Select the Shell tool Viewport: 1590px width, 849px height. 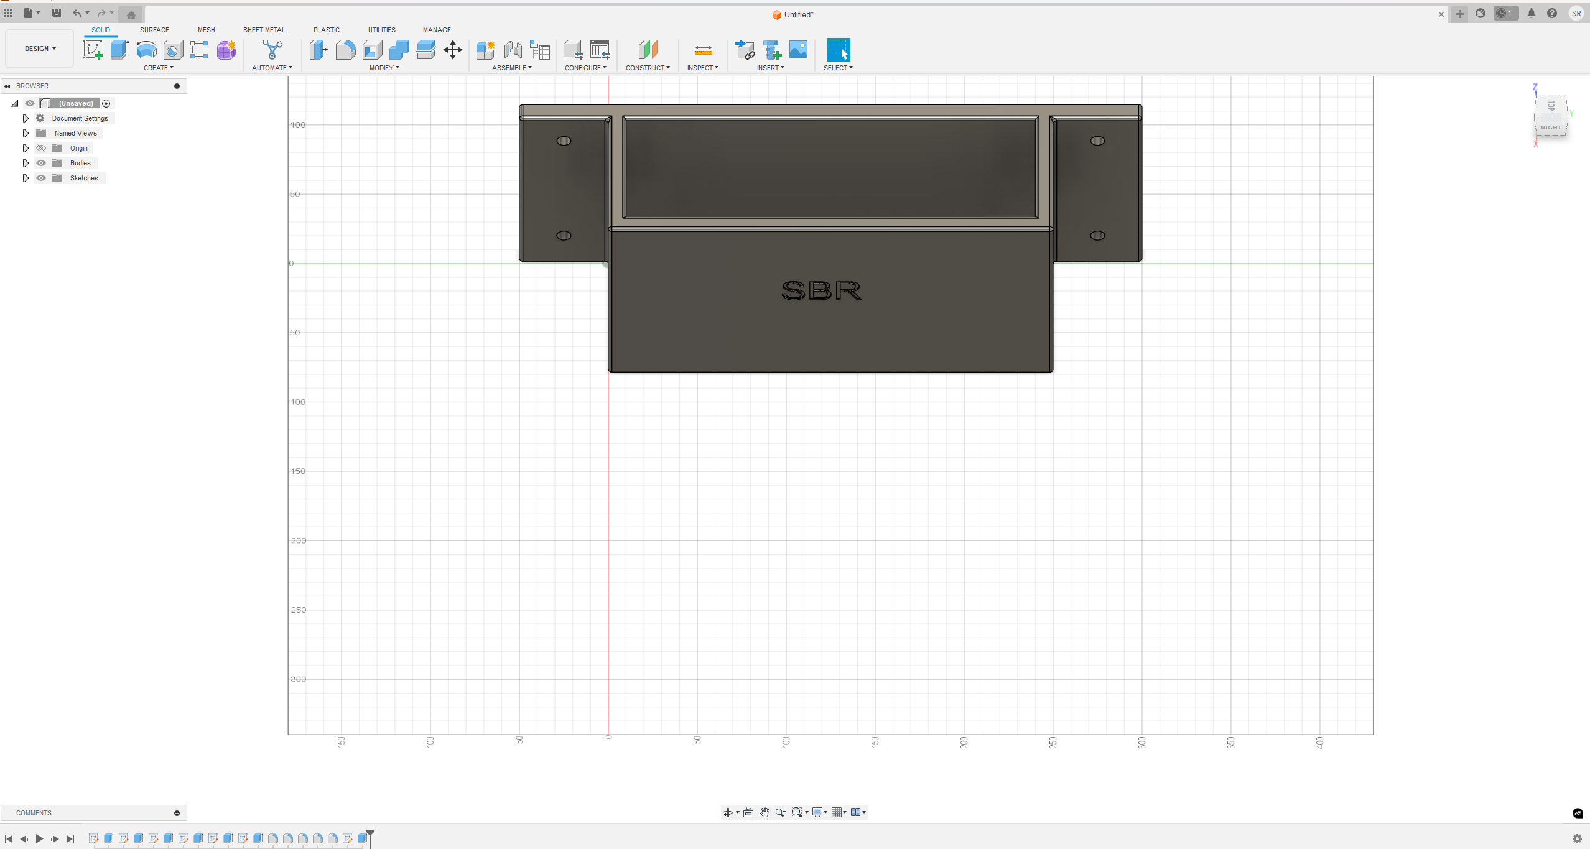(372, 50)
